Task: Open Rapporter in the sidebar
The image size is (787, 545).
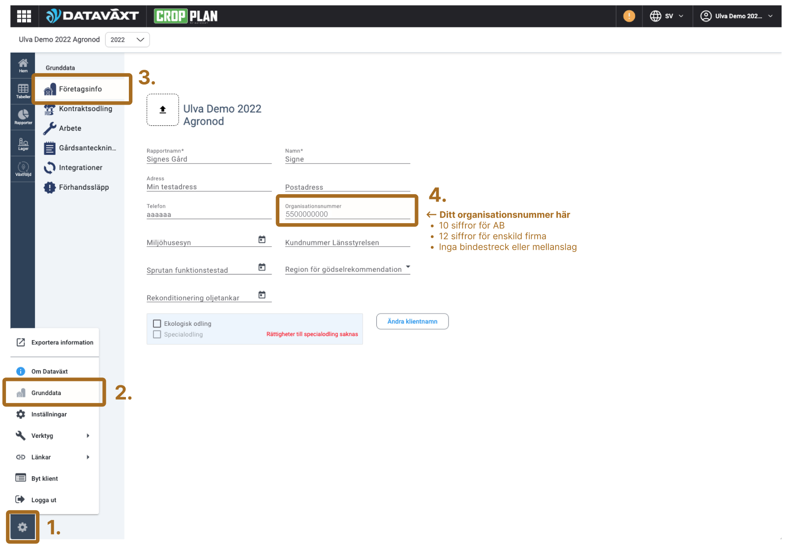Action: 23,117
